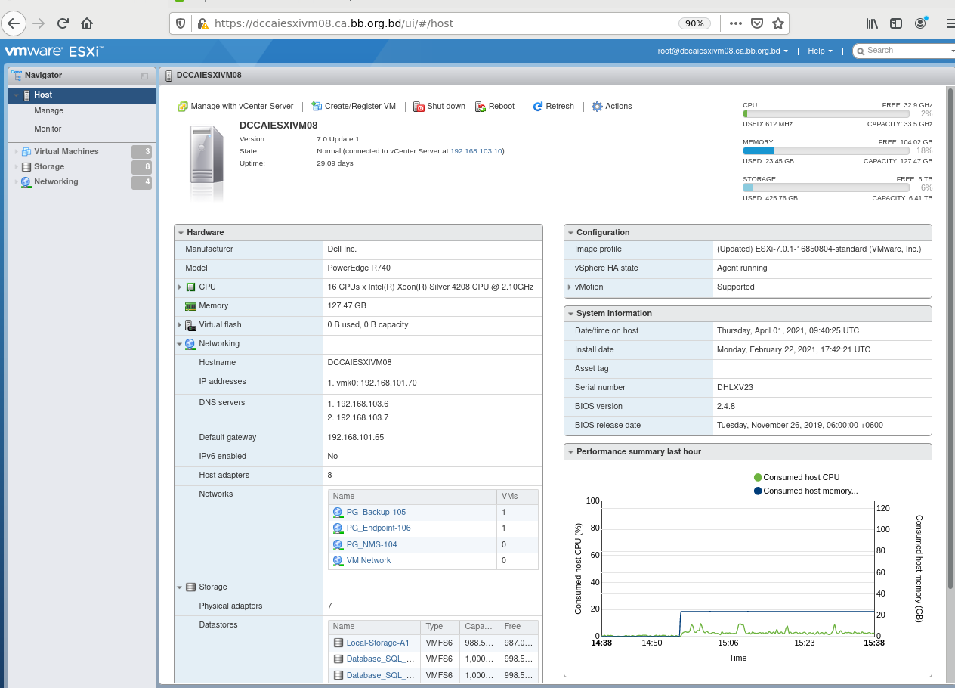Screen dimensions: 955x688
Task: Reload the page with browser reload icon
Action: click(x=63, y=23)
